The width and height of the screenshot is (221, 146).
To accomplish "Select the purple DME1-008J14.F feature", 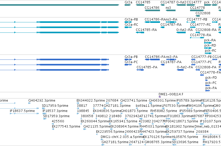I will (159, 97).
